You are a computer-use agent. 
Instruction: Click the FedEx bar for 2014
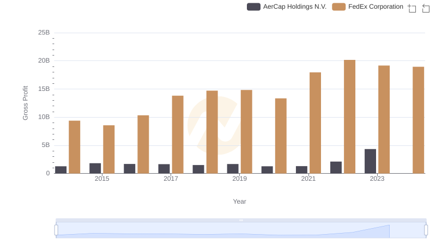tap(75, 147)
